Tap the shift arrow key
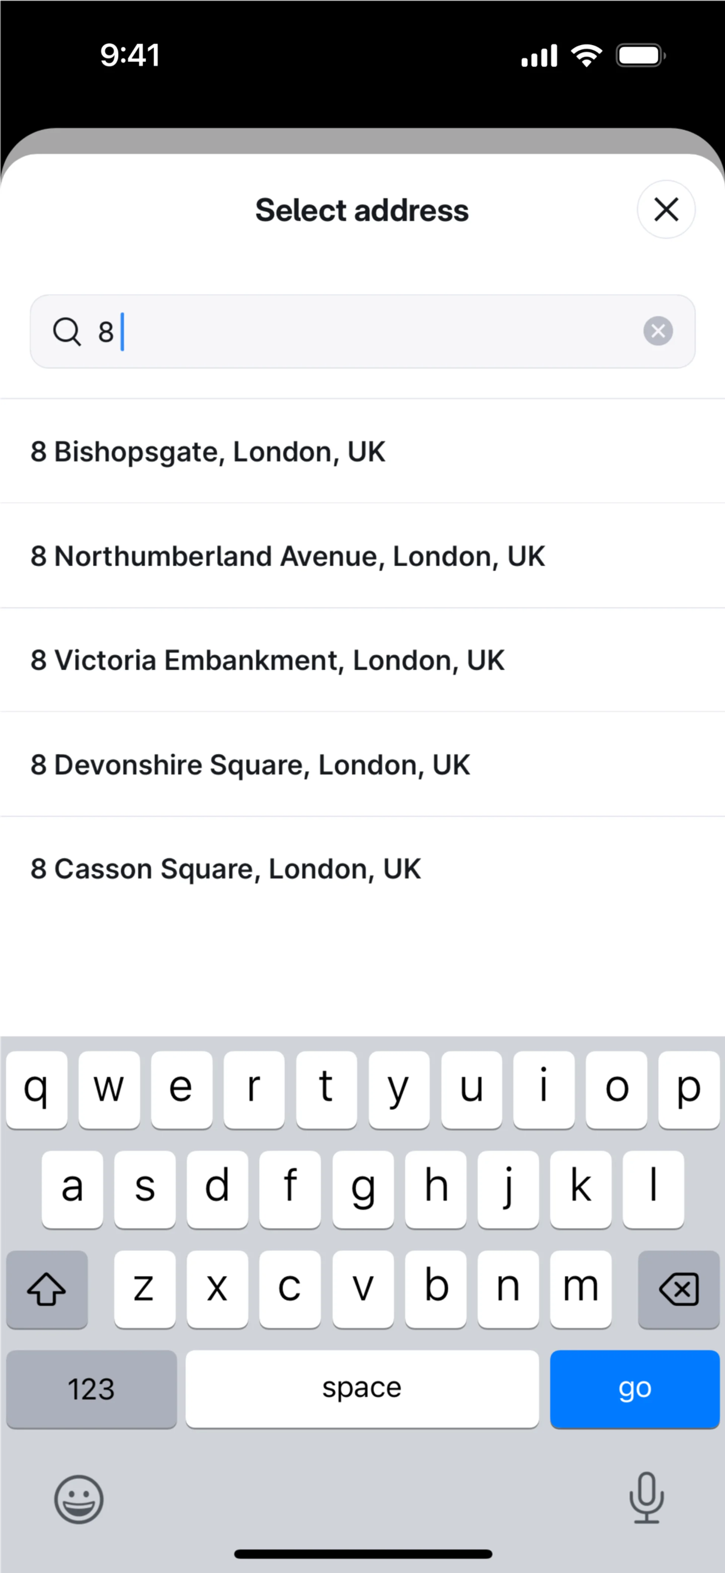The image size is (725, 1573). click(x=47, y=1288)
